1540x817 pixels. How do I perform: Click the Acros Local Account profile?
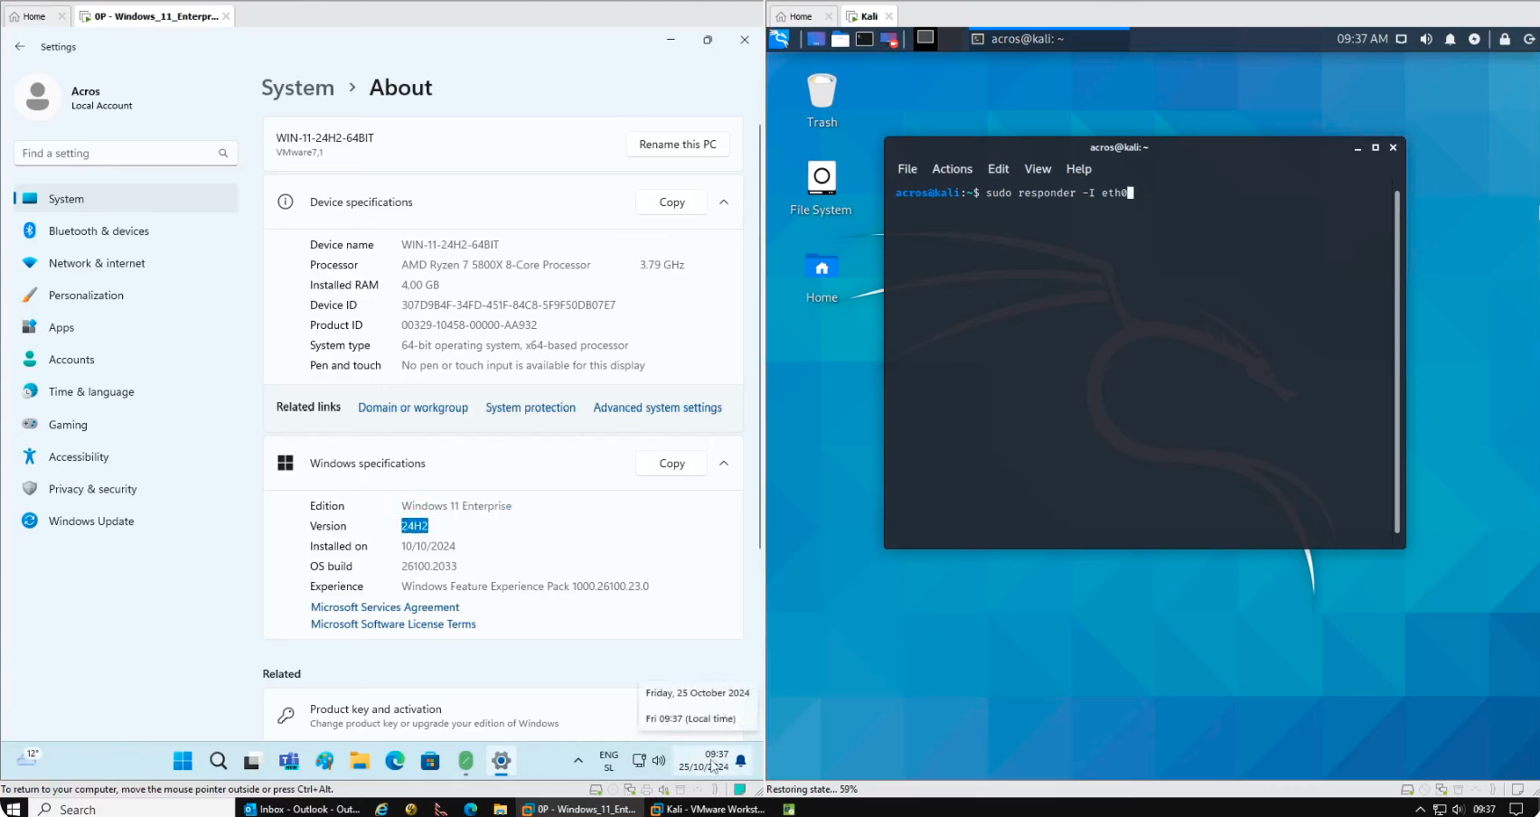coord(77,98)
